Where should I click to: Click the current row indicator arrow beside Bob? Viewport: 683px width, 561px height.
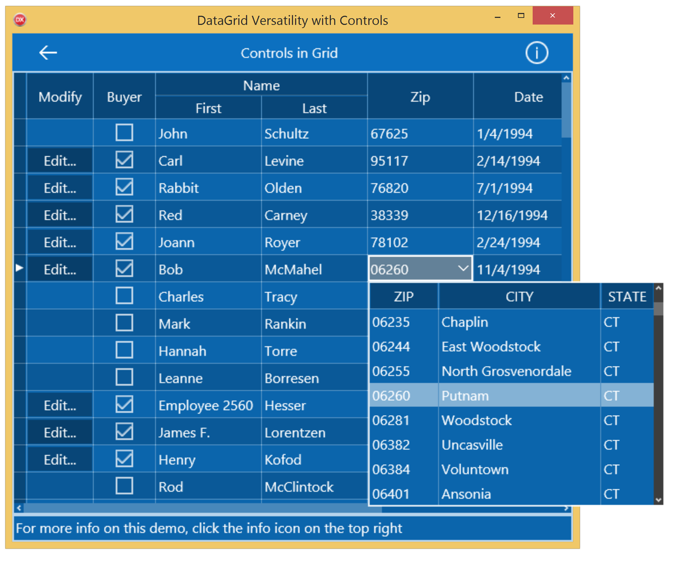pyautogui.click(x=19, y=268)
